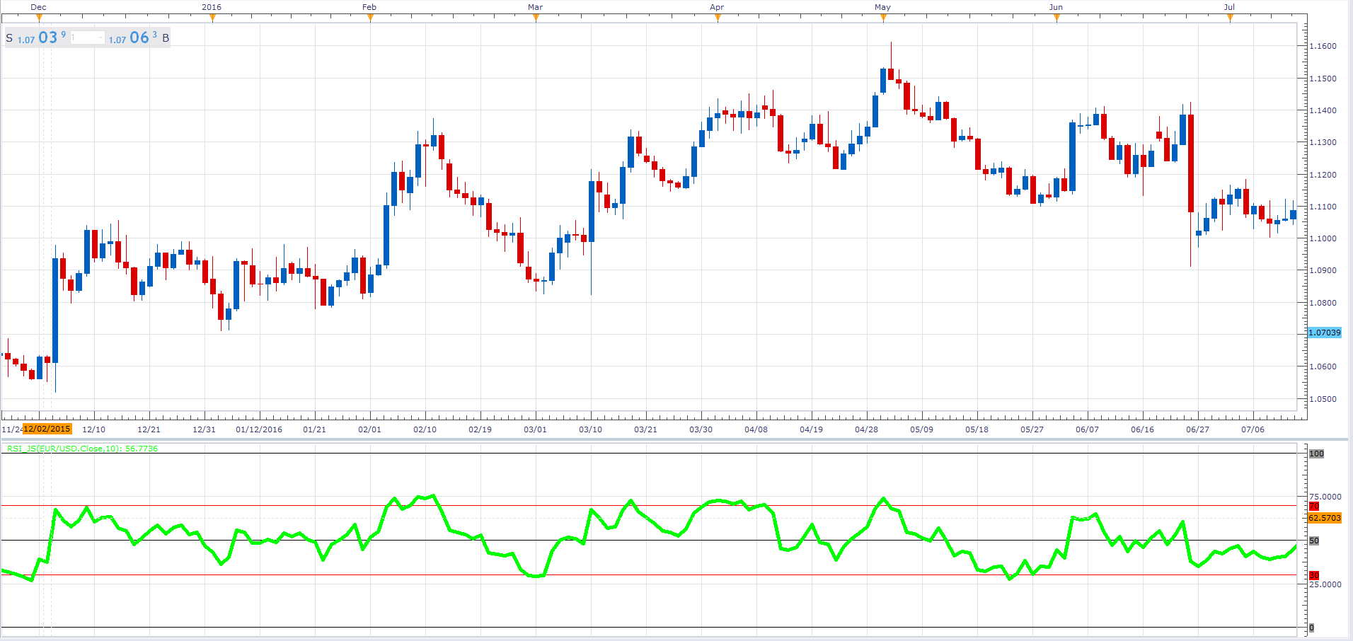Select the Jun orange timeline marker

point(1057,18)
